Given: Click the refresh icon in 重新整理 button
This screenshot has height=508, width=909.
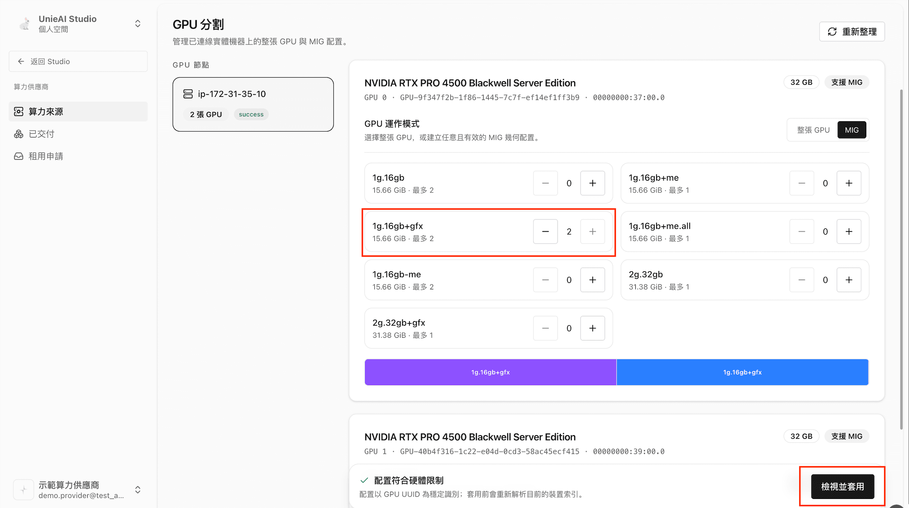Looking at the screenshot, I should pos(832,32).
